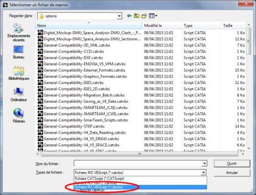Select General-Compatibility-V4_V5_SPACE.catvbs file name
Image resolution: width=256 pixels, height=195 pixels.
[x=81, y=145]
